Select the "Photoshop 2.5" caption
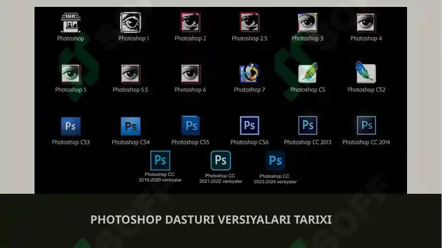 249,39
